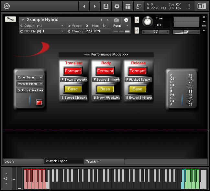210x191 pixels.
Task: Click the mod wheel strip on keyboard
Action: [19, 178]
